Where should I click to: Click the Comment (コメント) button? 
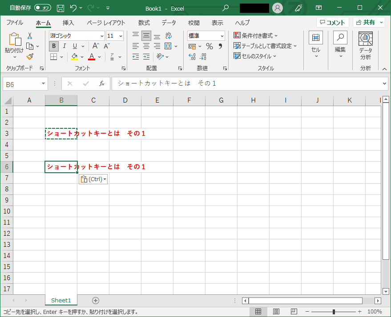(x=332, y=22)
